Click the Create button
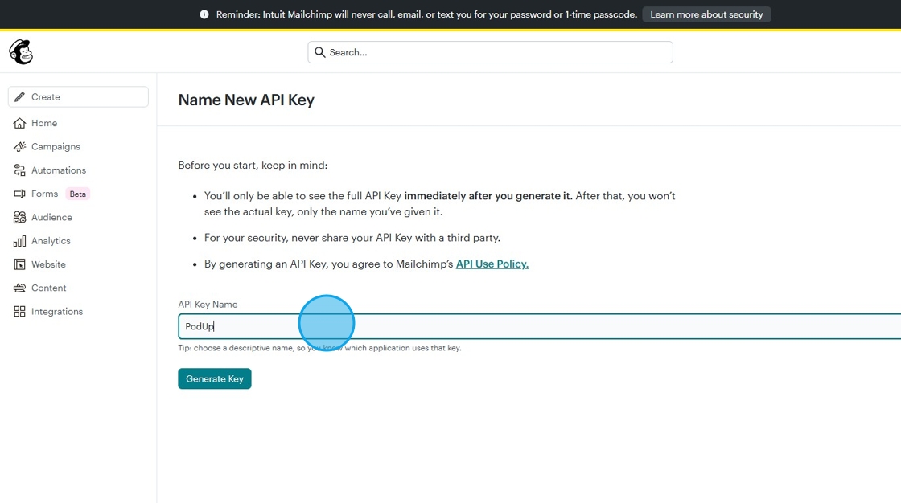This screenshot has width=901, height=503. pos(78,97)
